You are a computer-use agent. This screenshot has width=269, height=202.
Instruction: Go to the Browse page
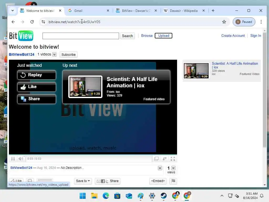click(x=147, y=36)
